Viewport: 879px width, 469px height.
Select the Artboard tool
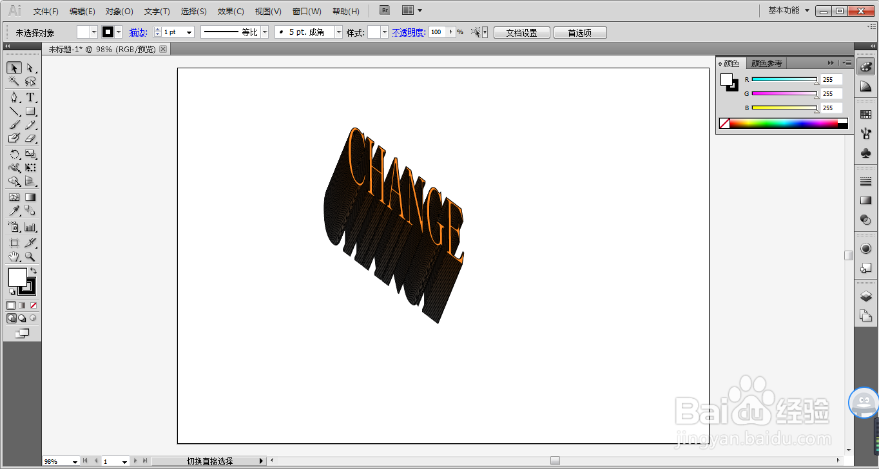tap(14, 243)
